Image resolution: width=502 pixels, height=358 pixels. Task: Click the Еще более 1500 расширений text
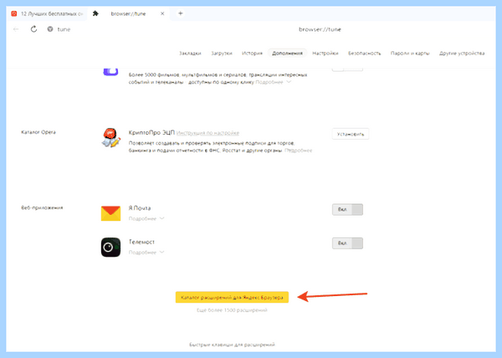click(x=232, y=310)
